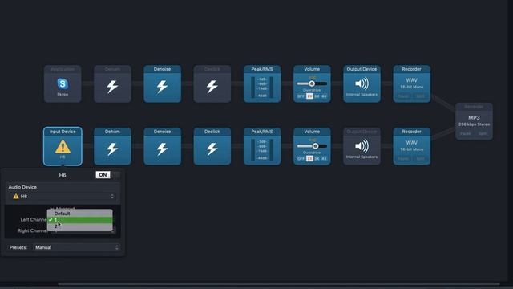Click Pause on the MP3 Recorder

(465, 134)
